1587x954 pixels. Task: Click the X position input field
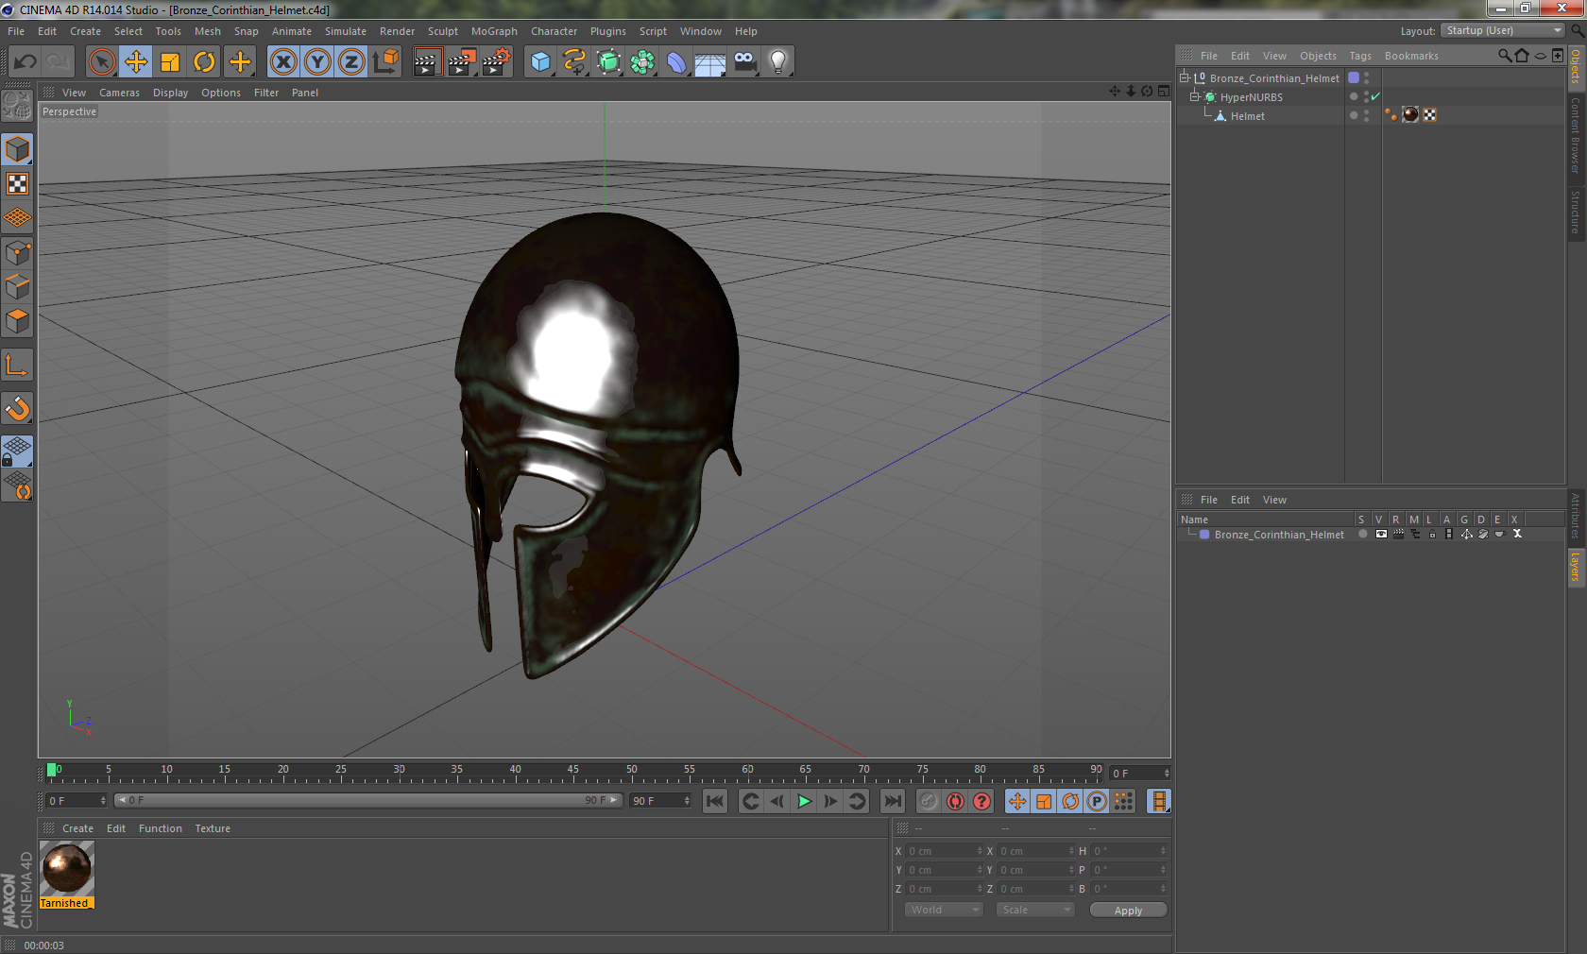tap(945, 851)
